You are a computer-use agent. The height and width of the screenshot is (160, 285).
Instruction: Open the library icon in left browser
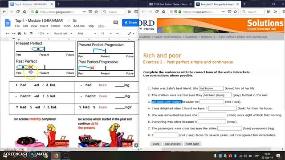(130, 12)
